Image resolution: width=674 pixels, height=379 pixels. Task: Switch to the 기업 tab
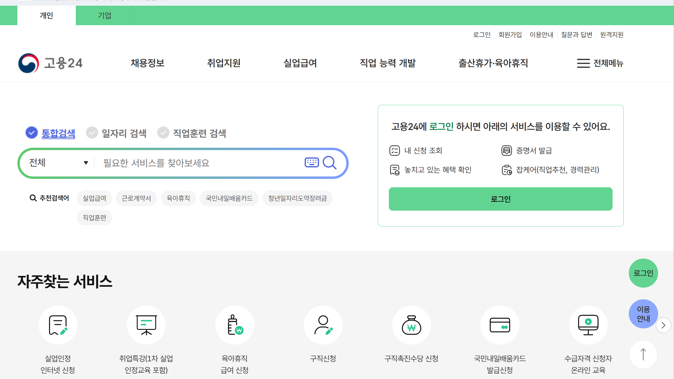pos(104,15)
